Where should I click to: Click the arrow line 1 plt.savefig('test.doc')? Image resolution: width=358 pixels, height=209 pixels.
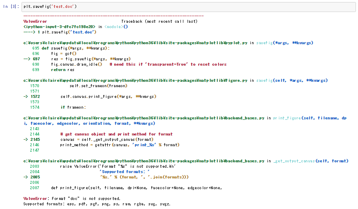click(60, 32)
